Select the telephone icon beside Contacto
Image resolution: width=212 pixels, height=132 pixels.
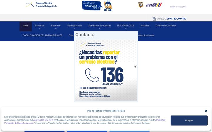coord(154,19)
